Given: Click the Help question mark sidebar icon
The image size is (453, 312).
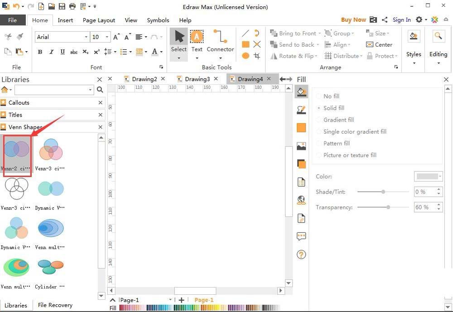Looking at the screenshot, I should pos(301,255).
